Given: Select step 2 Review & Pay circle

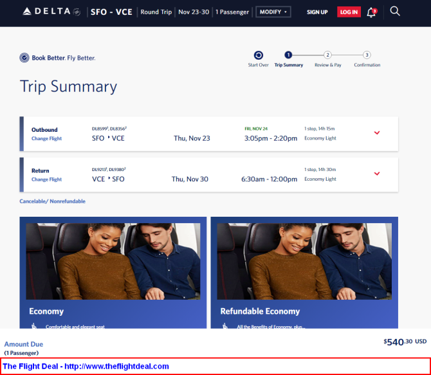Looking at the screenshot, I should (x=327, y=55).
